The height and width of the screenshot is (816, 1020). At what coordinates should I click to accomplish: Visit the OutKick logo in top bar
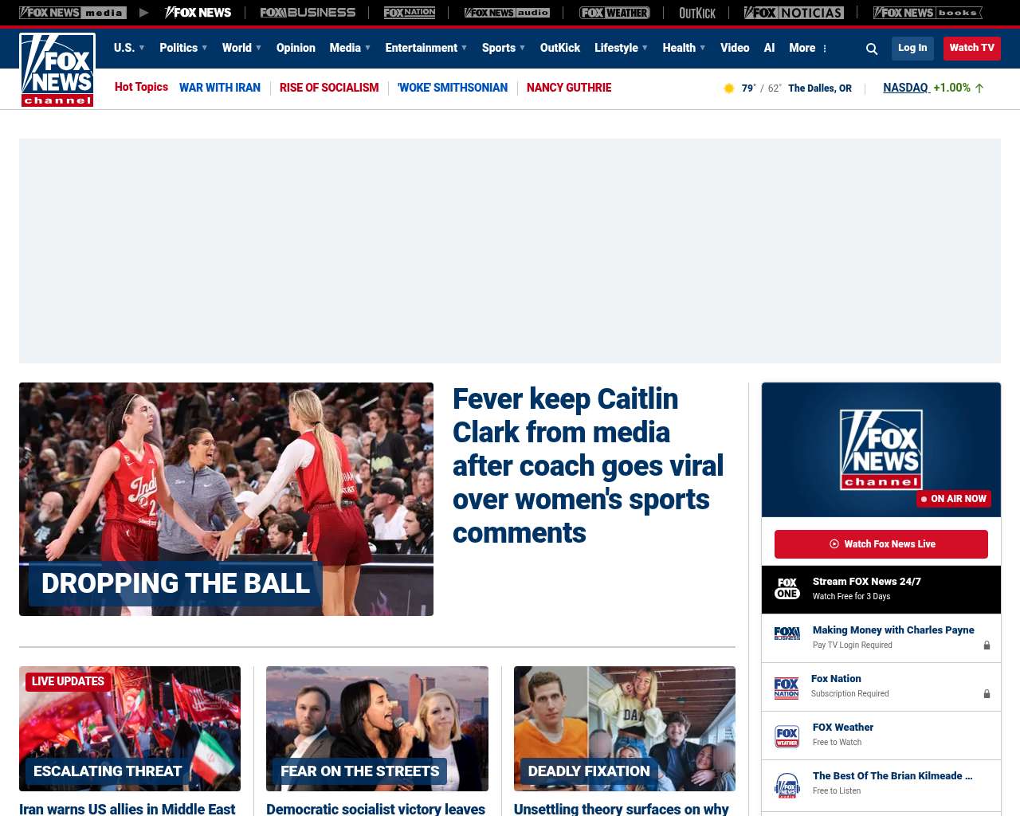click(697, 13)
